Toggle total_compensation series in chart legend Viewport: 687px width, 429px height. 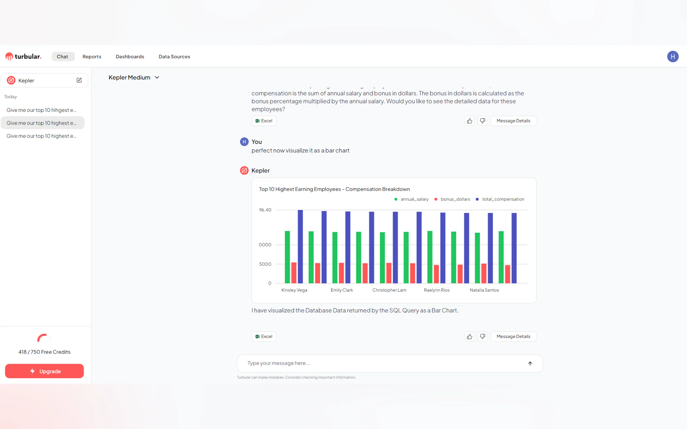click(500, 199)
